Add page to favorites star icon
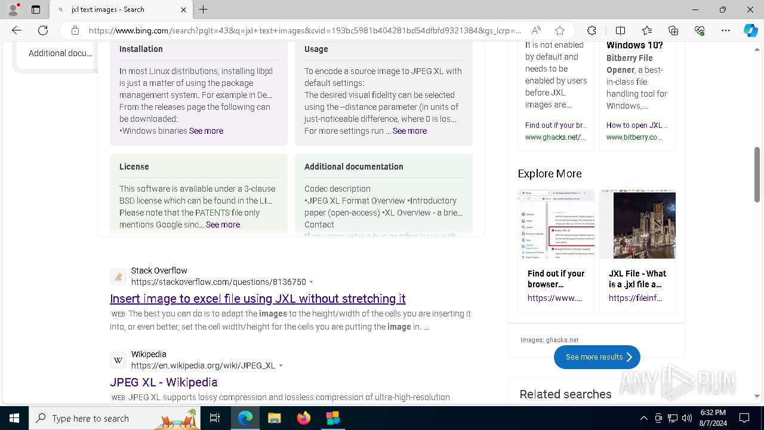Image resolution: width=764 pixels, height=430 pixels. [560, 30]
